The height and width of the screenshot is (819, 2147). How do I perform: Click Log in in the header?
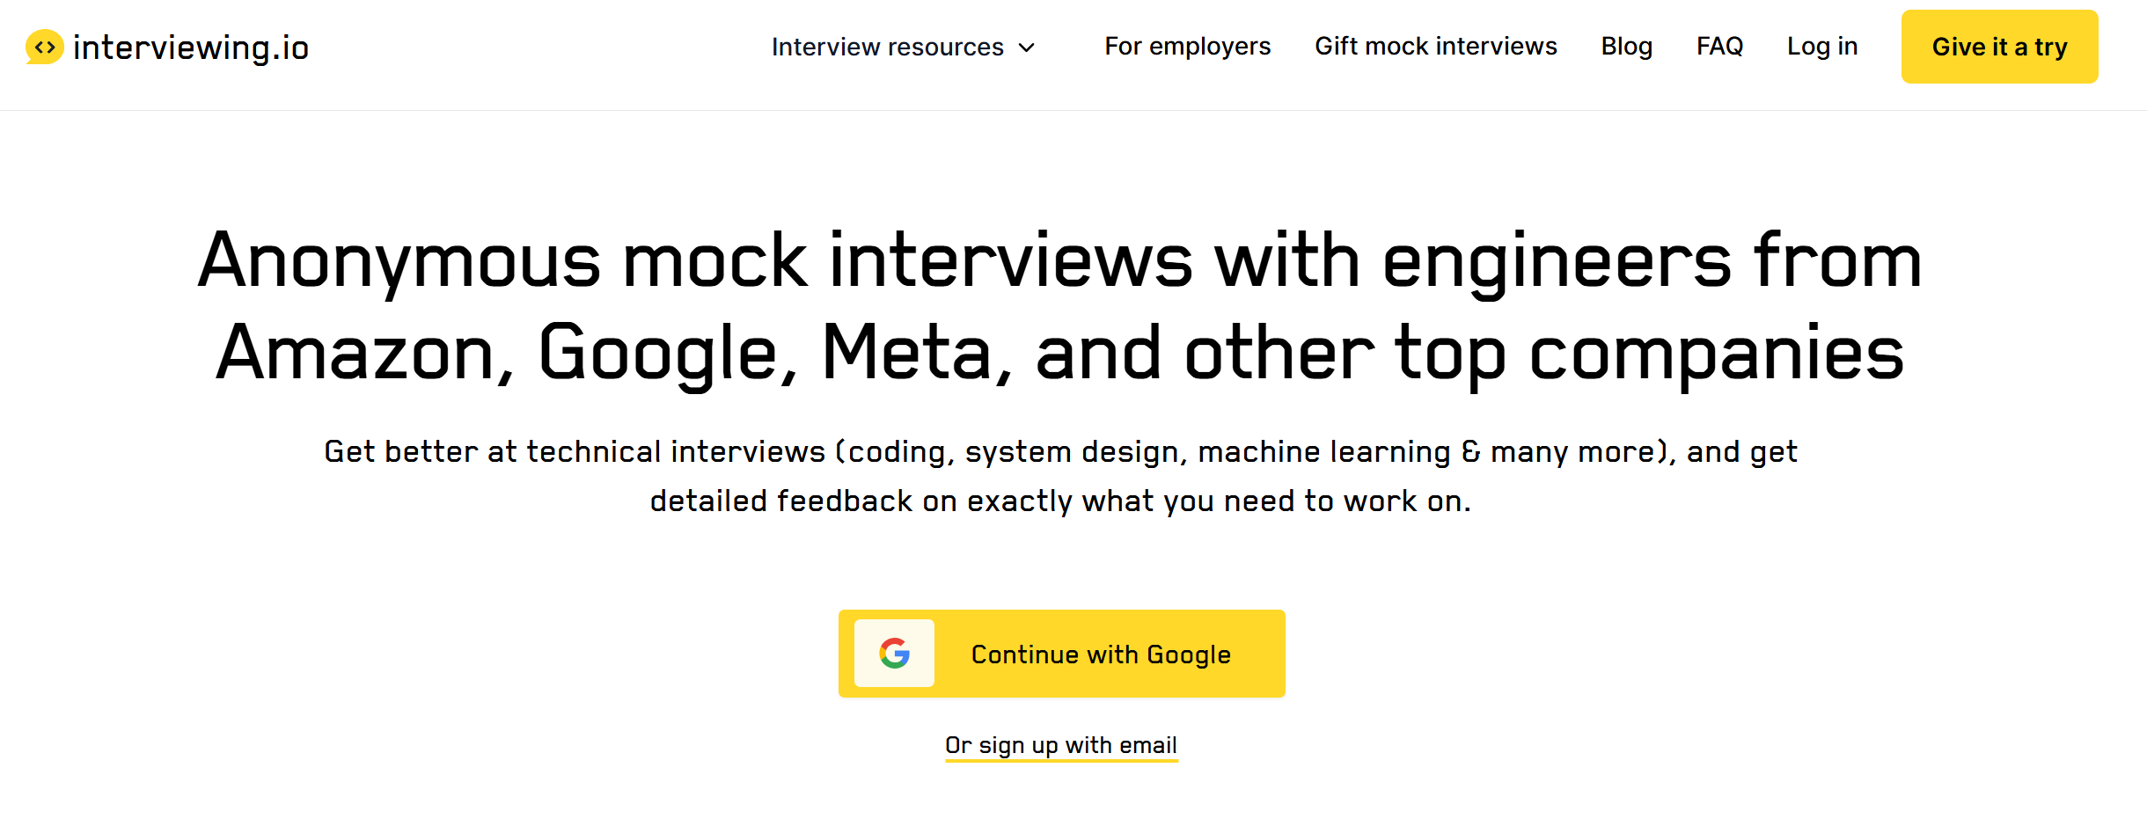pyautogui.click(x=1821, y=46)
